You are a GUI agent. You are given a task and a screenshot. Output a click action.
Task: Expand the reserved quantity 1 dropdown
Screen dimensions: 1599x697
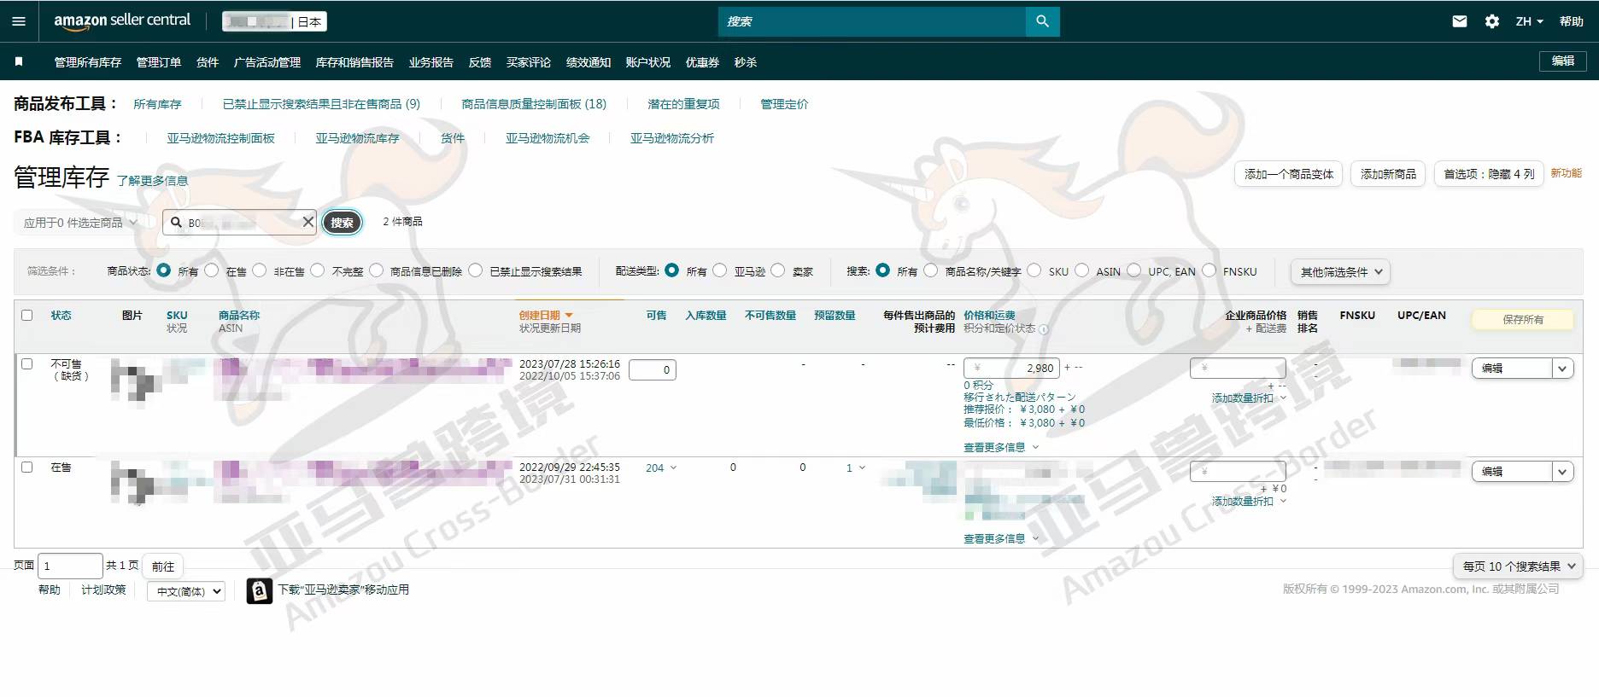tap(856, 468)
